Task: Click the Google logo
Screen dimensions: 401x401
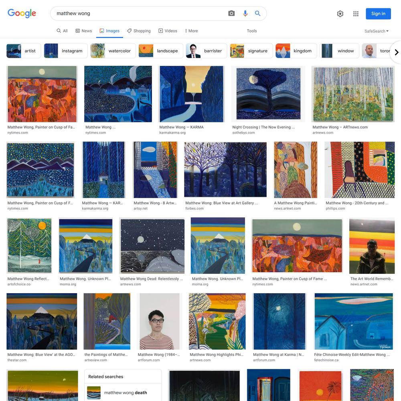Action: pyautogui.click(x=22, y=13)
